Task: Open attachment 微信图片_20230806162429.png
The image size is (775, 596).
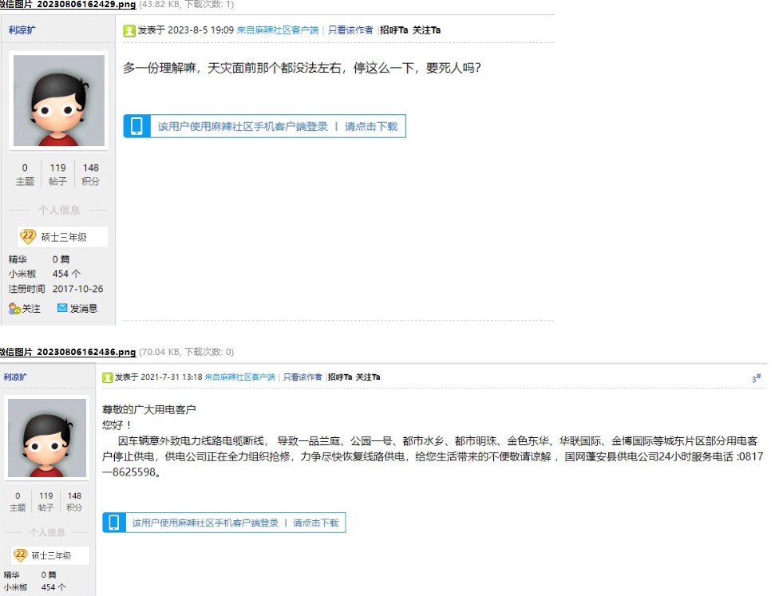Action: click(67, 4)
